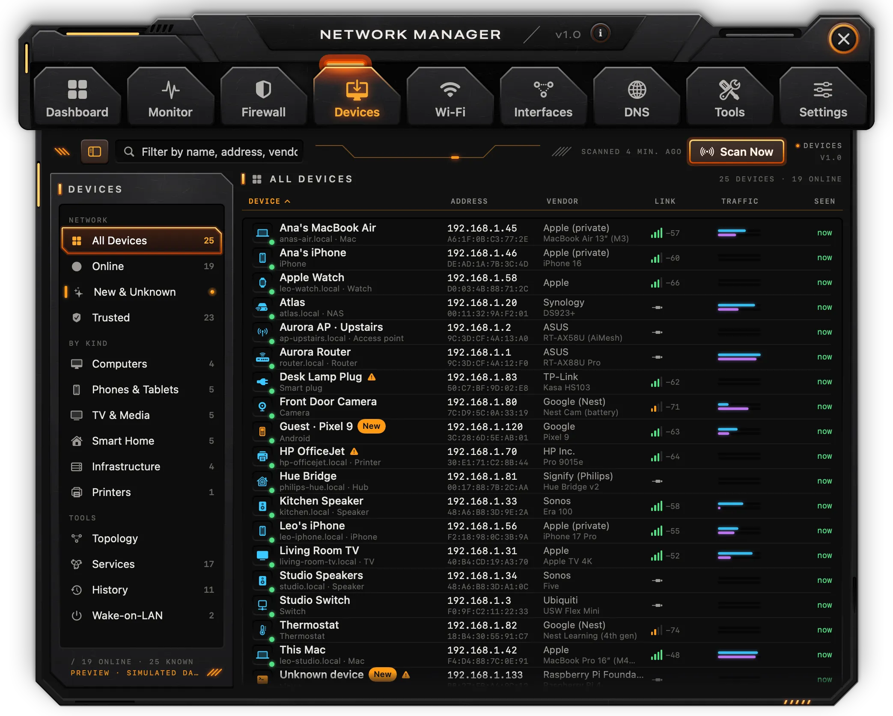Open the Topology tool icon
This screenshot has width=893, height=716.
77,538
